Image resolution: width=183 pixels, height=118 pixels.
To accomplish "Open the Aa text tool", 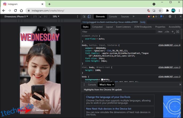I will [x=57, y=29].
